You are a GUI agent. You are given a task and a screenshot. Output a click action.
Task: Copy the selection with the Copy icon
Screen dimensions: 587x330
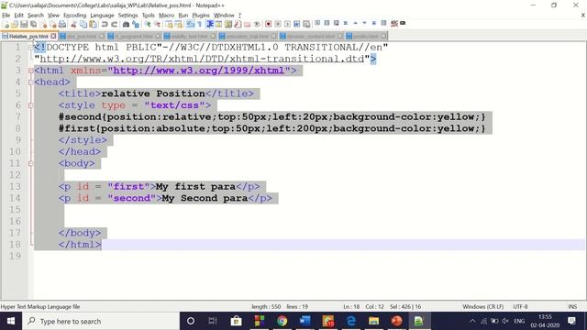pos(83,25)
